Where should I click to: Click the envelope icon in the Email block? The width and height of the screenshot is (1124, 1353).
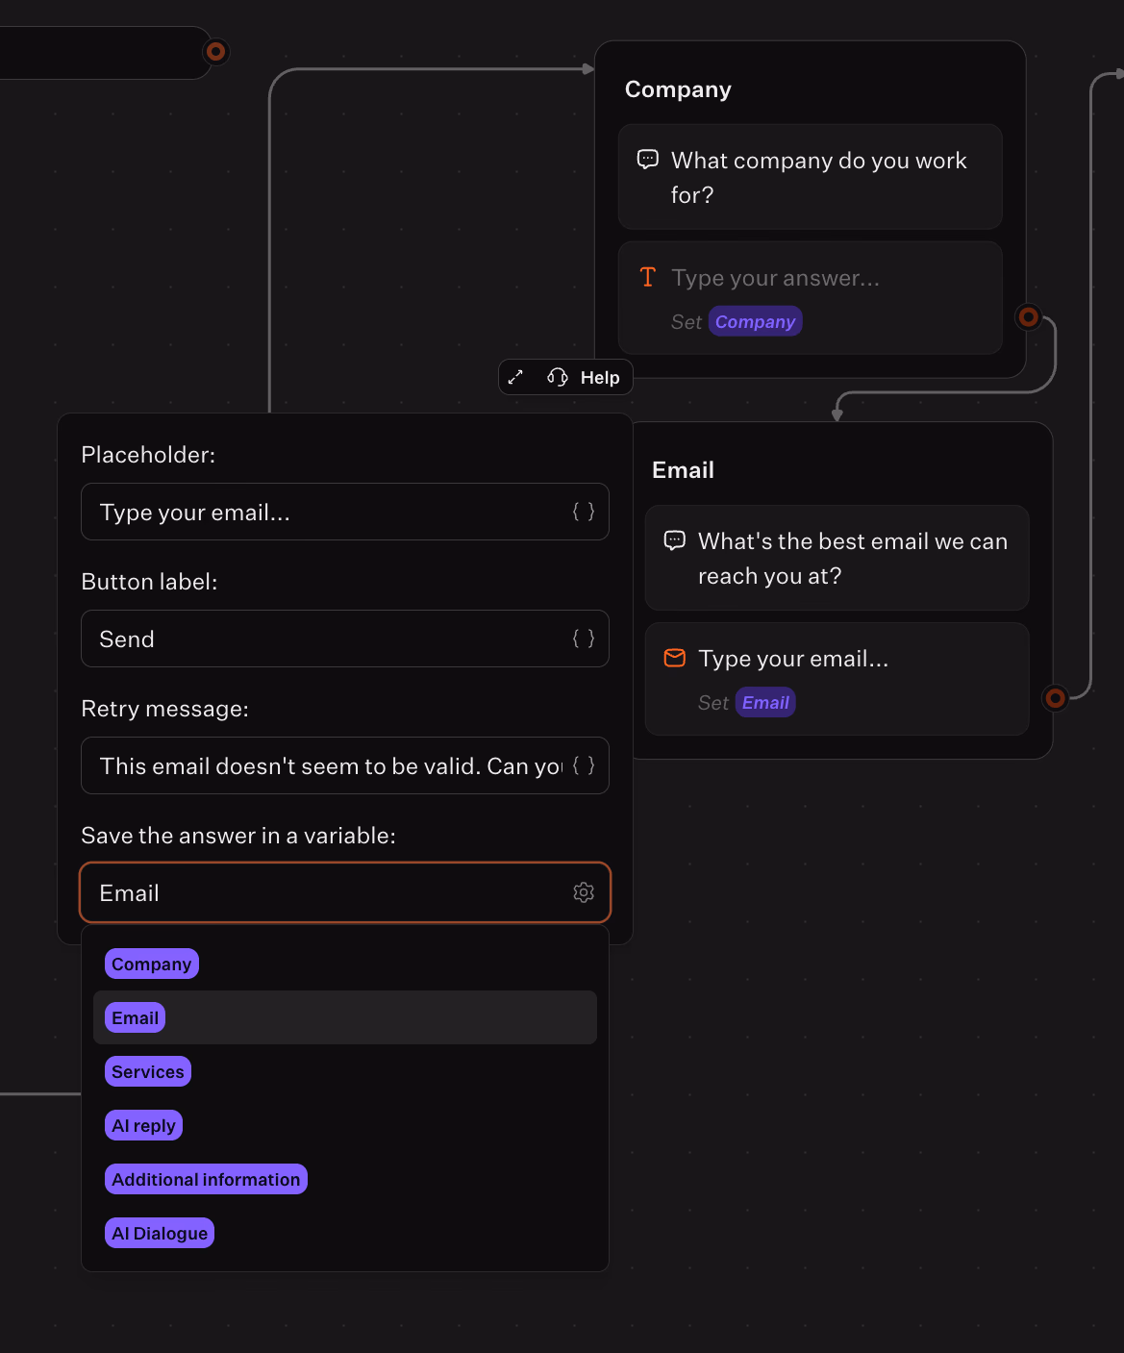(x=675, y=658)
